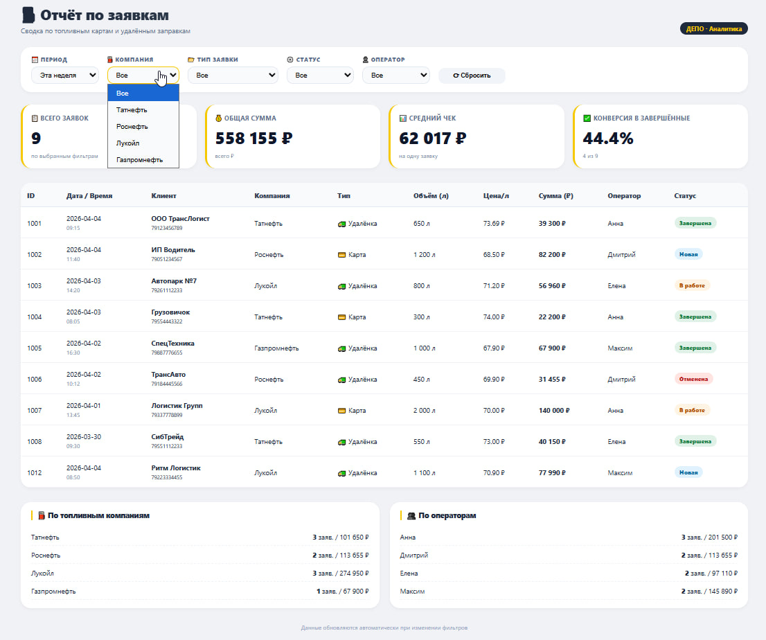Click the 62 017 ₽ average check value

[x=433, y=139]
